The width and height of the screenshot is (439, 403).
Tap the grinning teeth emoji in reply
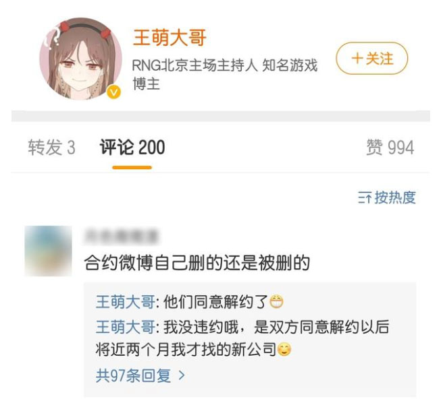[x=276, y=302]
